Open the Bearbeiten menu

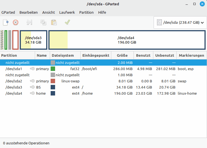click(29, 13)
